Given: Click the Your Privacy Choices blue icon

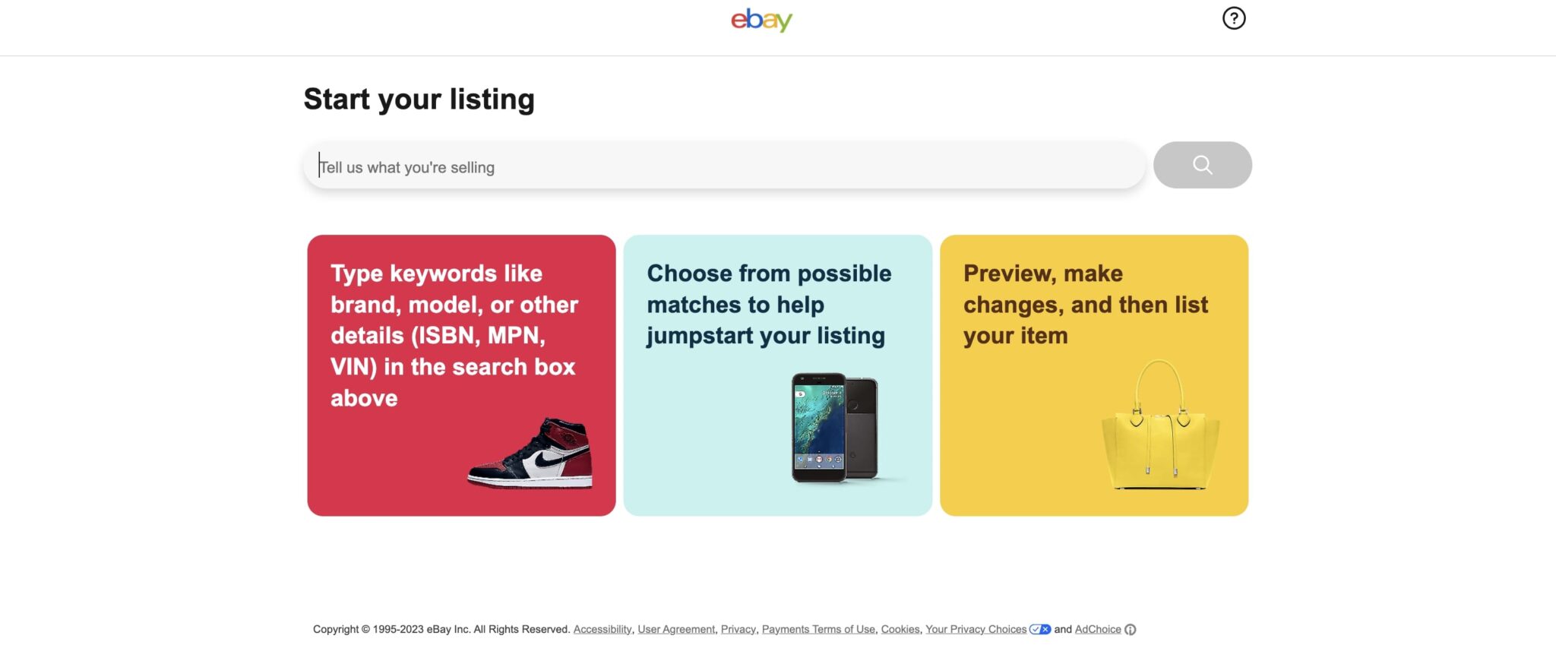Looking at the screenshot, I should [x=1039, y=629].
